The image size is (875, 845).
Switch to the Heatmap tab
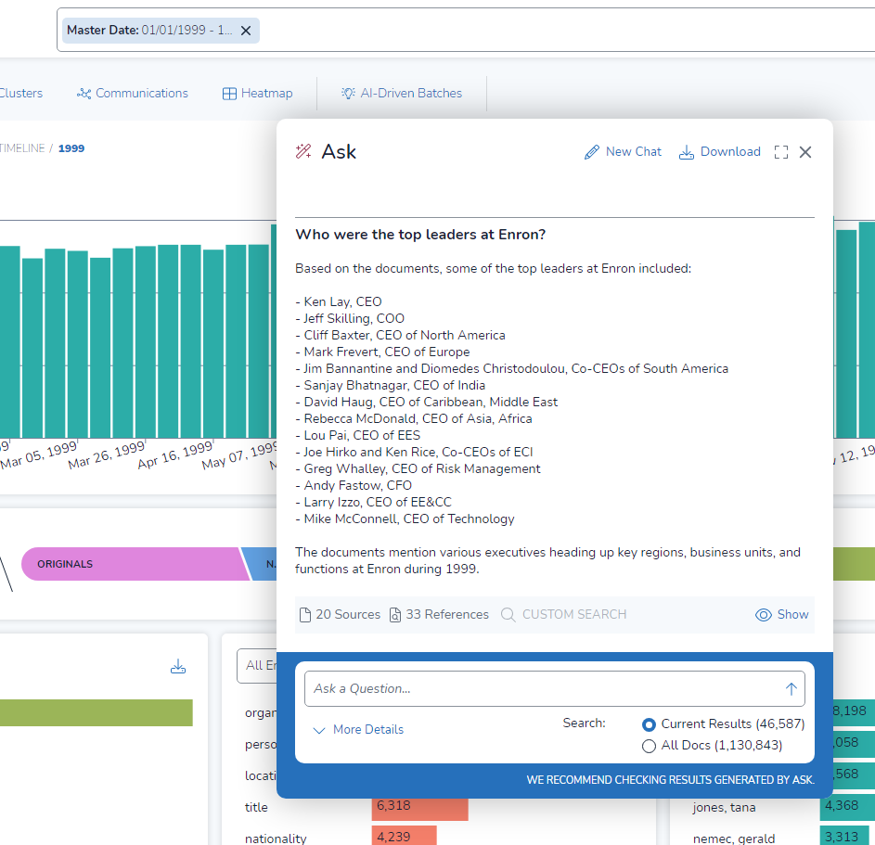pyautogui.click(x=257, y=93)
